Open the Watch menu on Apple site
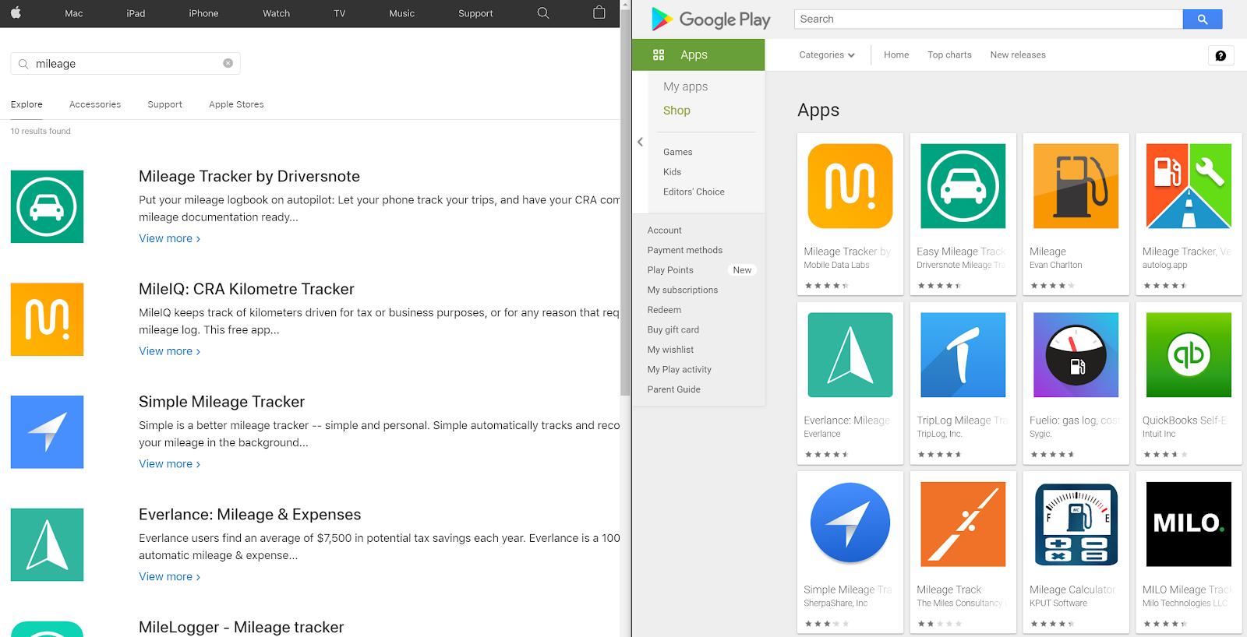The width and height of the screenshot is (1247, 637). tap(276, 13)
